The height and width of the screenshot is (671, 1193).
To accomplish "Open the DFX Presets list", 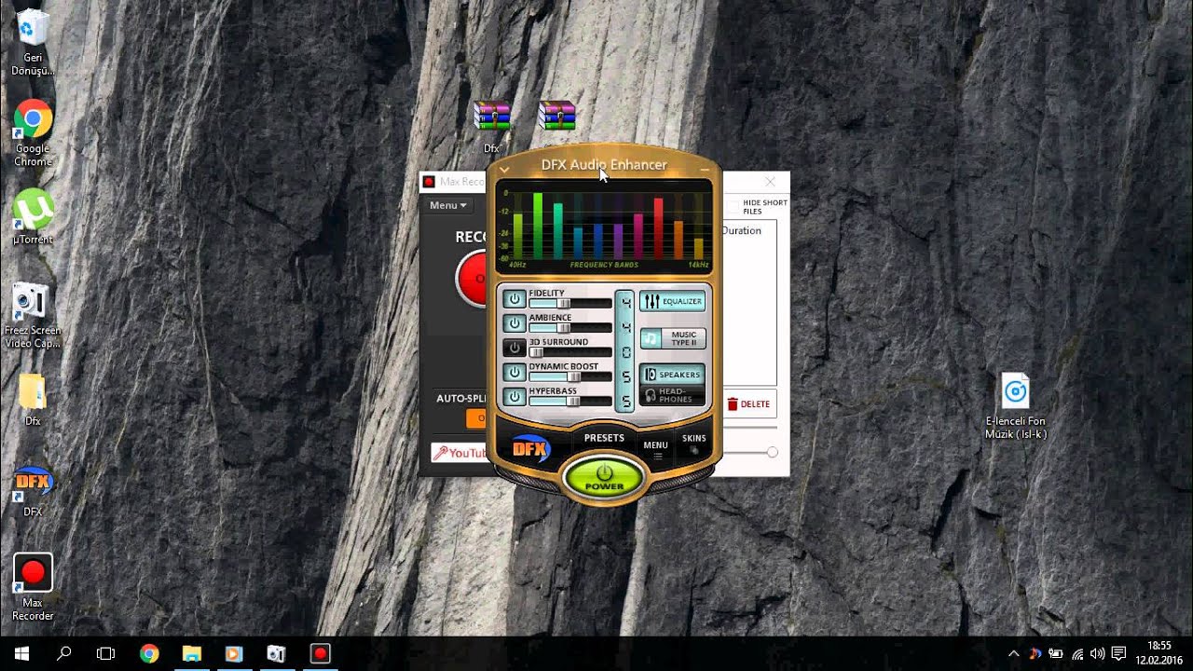I will point(604,438).
